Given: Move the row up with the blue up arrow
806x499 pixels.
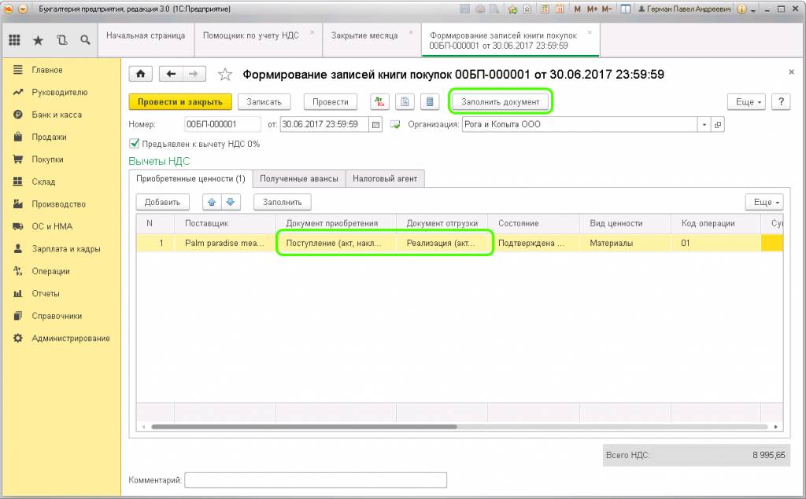Looking at the screenshot, I should click(212, 202).
